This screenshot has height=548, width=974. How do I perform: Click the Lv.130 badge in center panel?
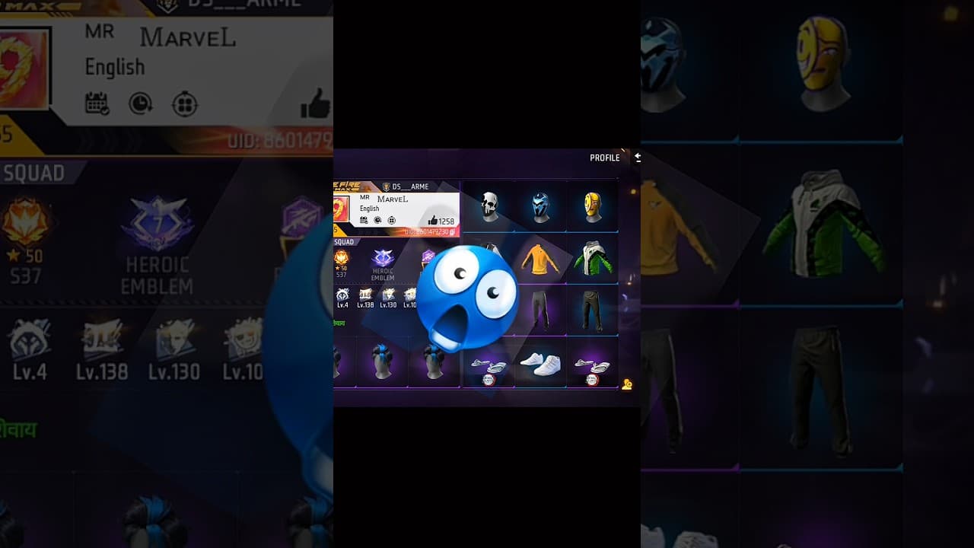pyautogui.click(x=388, y=298)
